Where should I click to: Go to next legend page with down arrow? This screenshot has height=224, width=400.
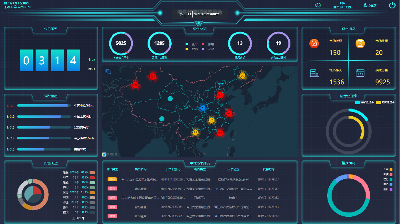coord(84,218)
